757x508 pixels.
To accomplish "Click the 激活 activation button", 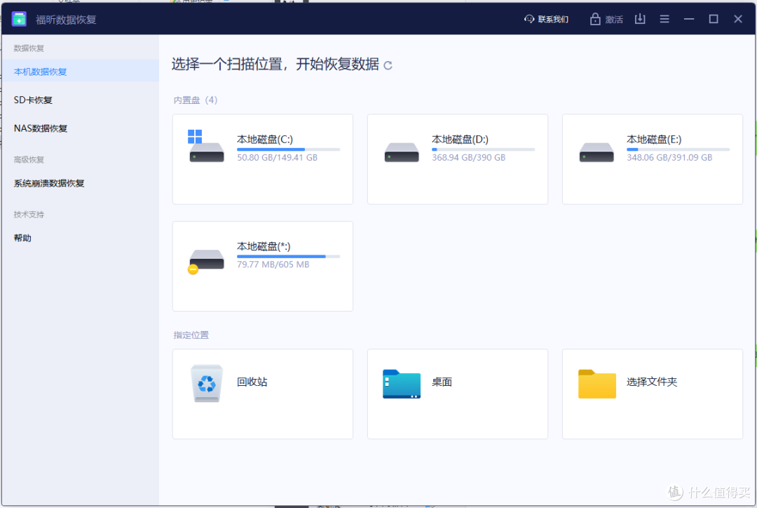I will pos(606,19).
